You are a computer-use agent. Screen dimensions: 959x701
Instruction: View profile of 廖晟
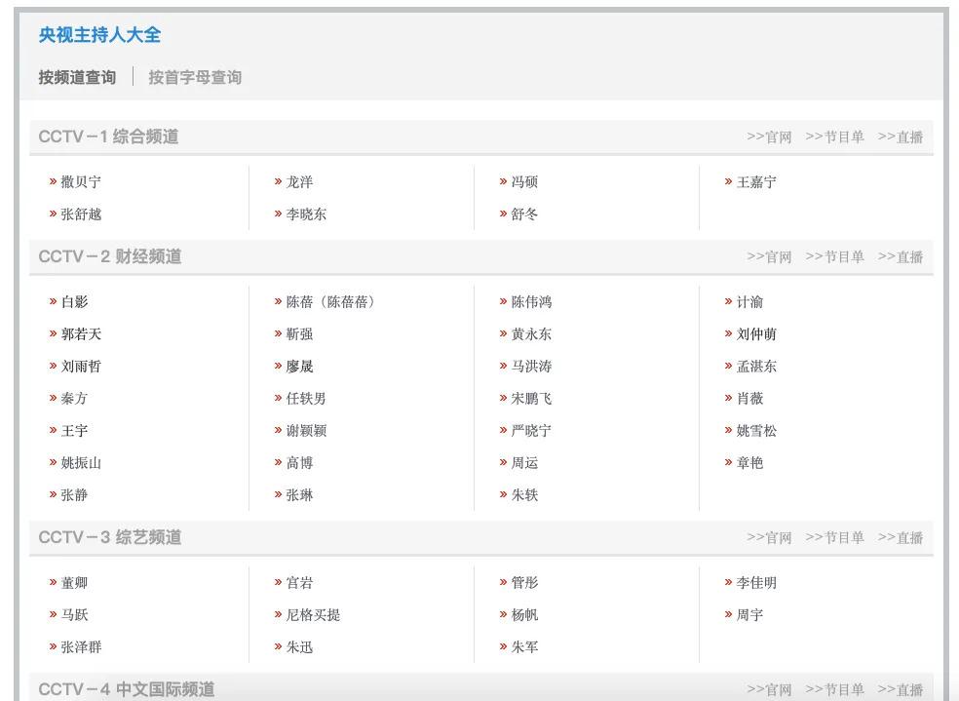coord(299,366)
